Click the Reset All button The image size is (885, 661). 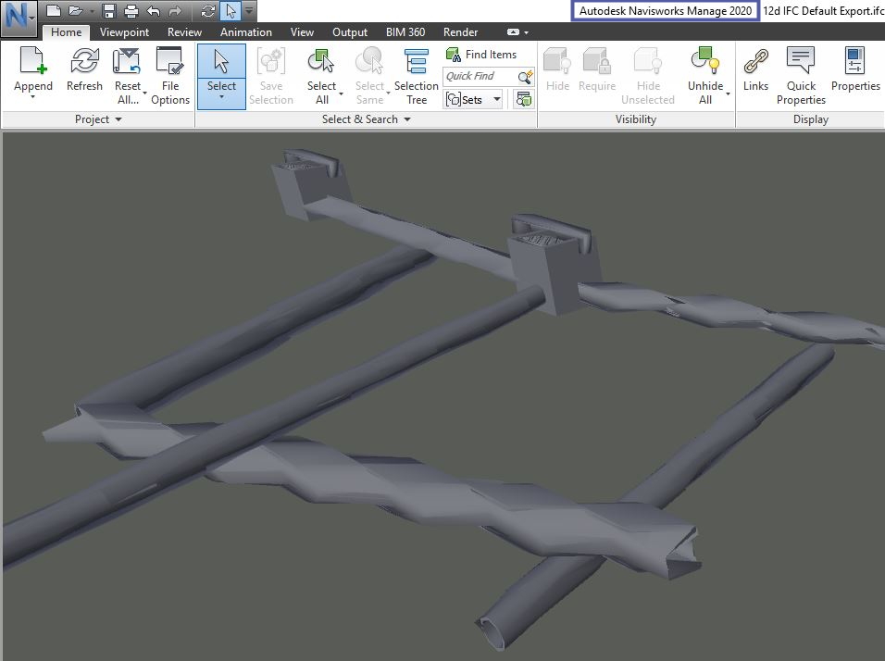coord(127,63)
